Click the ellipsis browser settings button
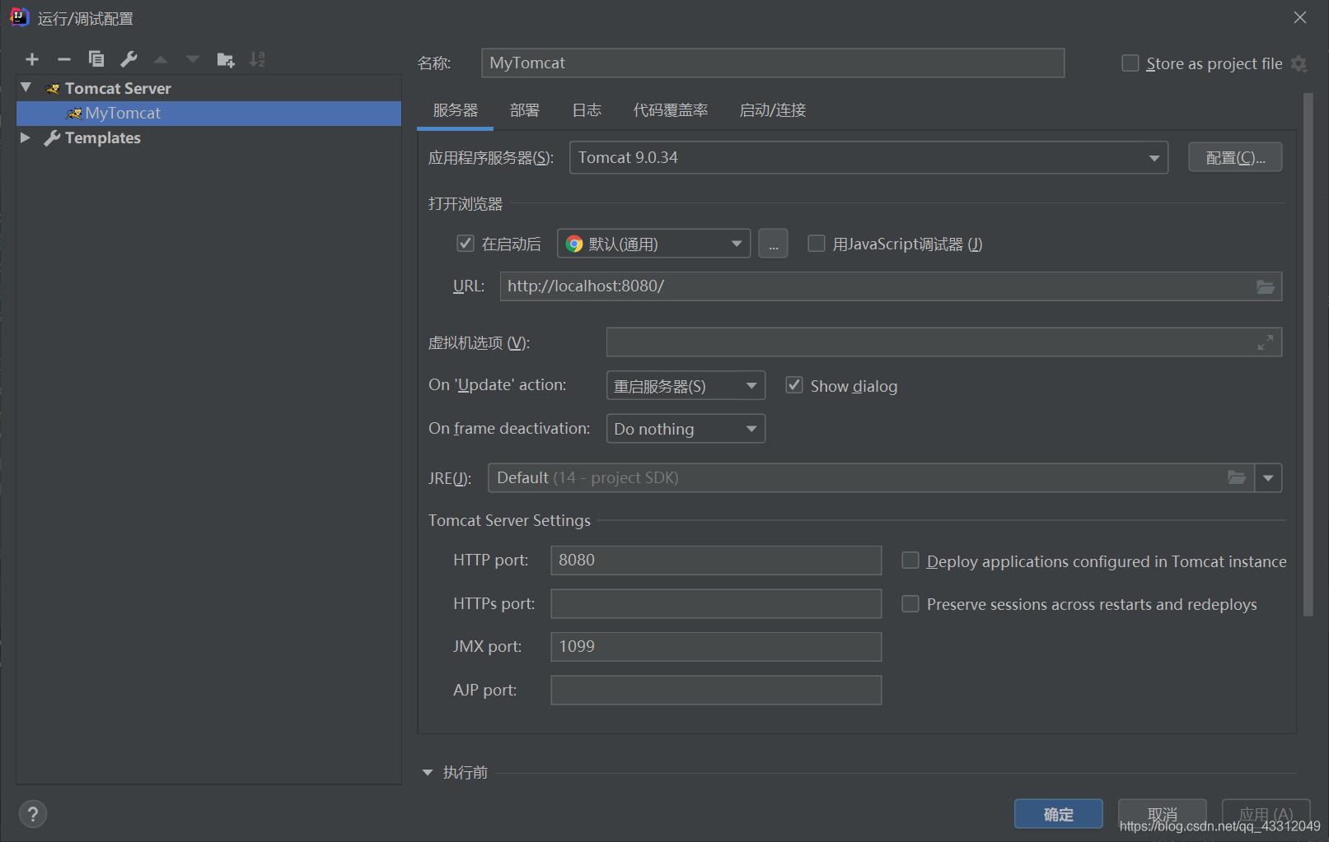 [x=773, y=244]
